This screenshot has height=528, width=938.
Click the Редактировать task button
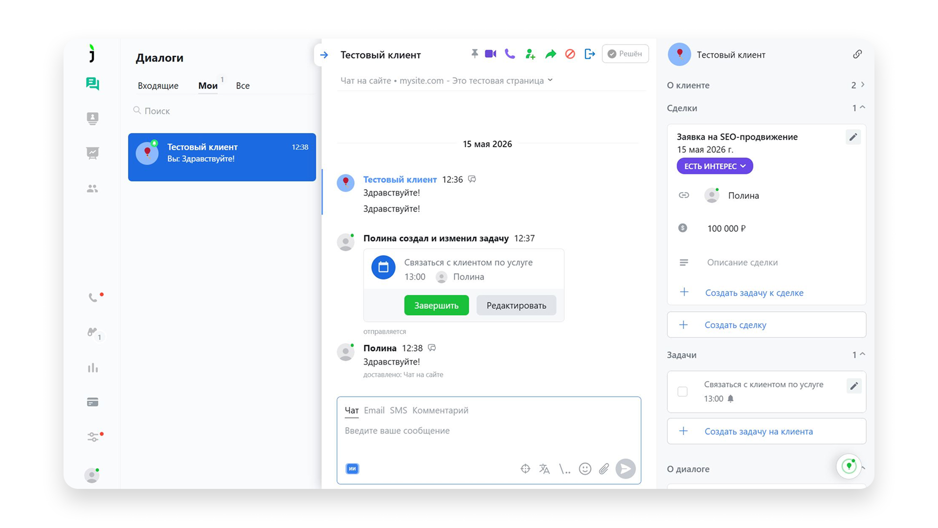coord(516,306)
